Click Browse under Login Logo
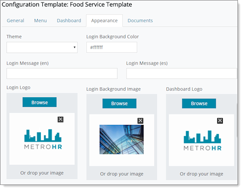Image resolution: width=243 pixels, height=190 pixels. pos(39,102)
